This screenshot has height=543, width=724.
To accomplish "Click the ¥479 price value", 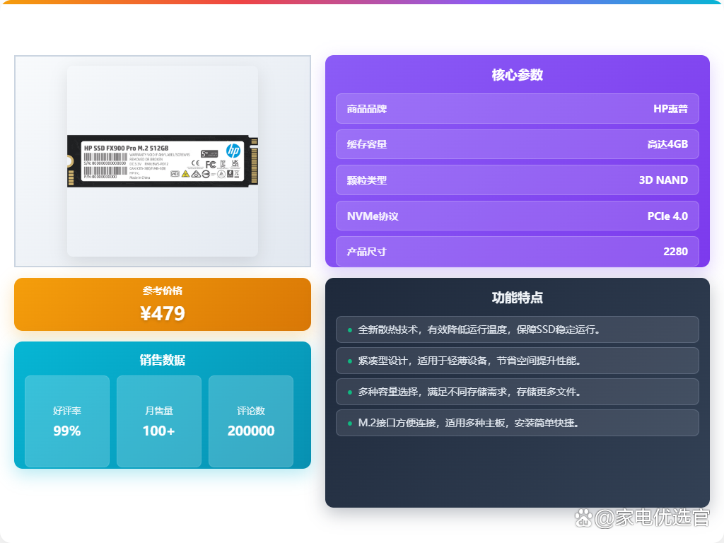I will click(163, 313).
